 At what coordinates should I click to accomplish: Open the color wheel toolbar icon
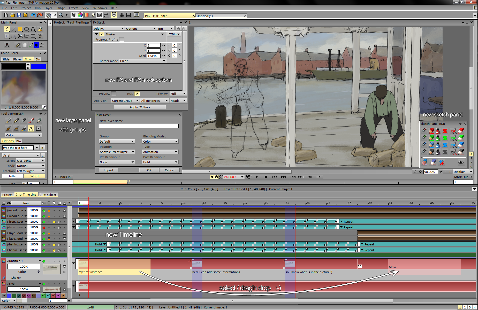(x=80, y=15)
